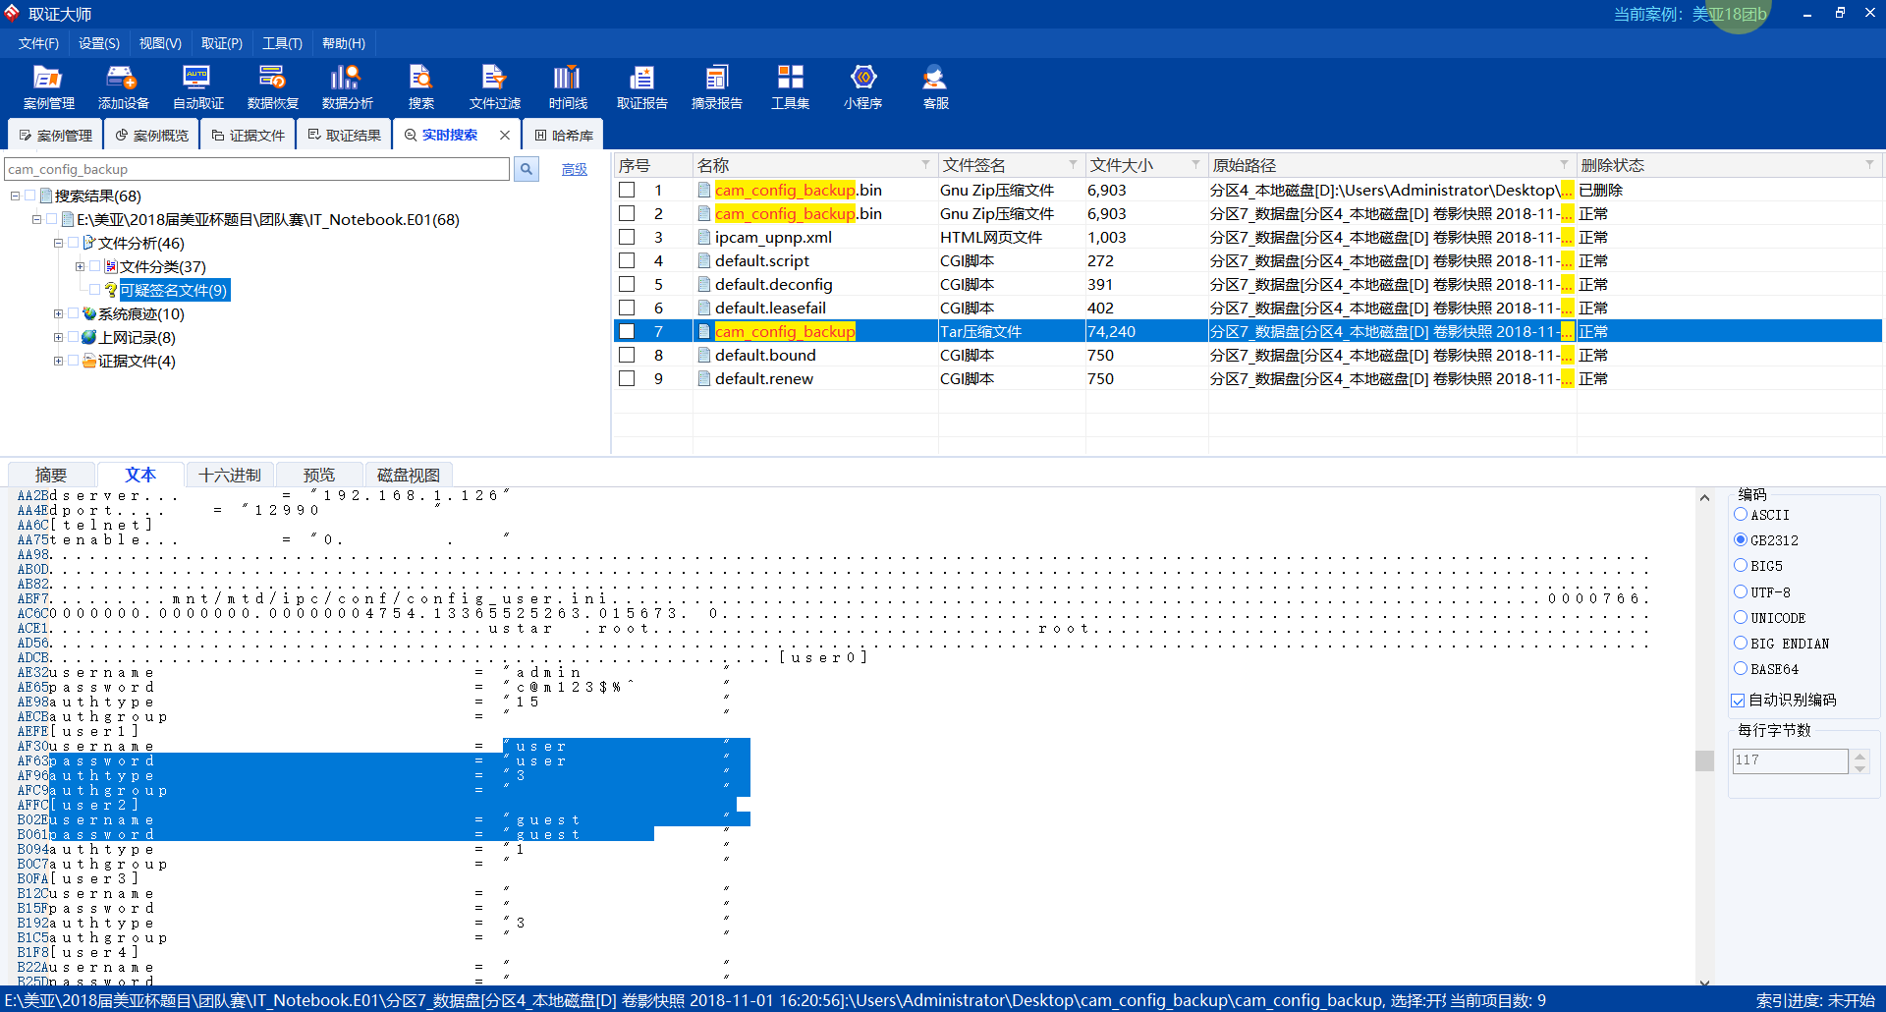Collapse the IT_Notebook.E01(68) tree node

pyautogui.click(x=36, y=219)
